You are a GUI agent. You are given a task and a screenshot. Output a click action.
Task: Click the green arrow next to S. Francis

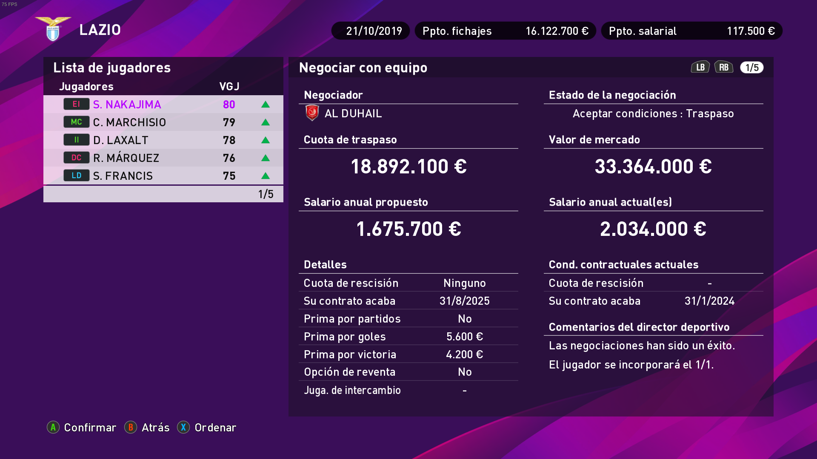[266, 176]
